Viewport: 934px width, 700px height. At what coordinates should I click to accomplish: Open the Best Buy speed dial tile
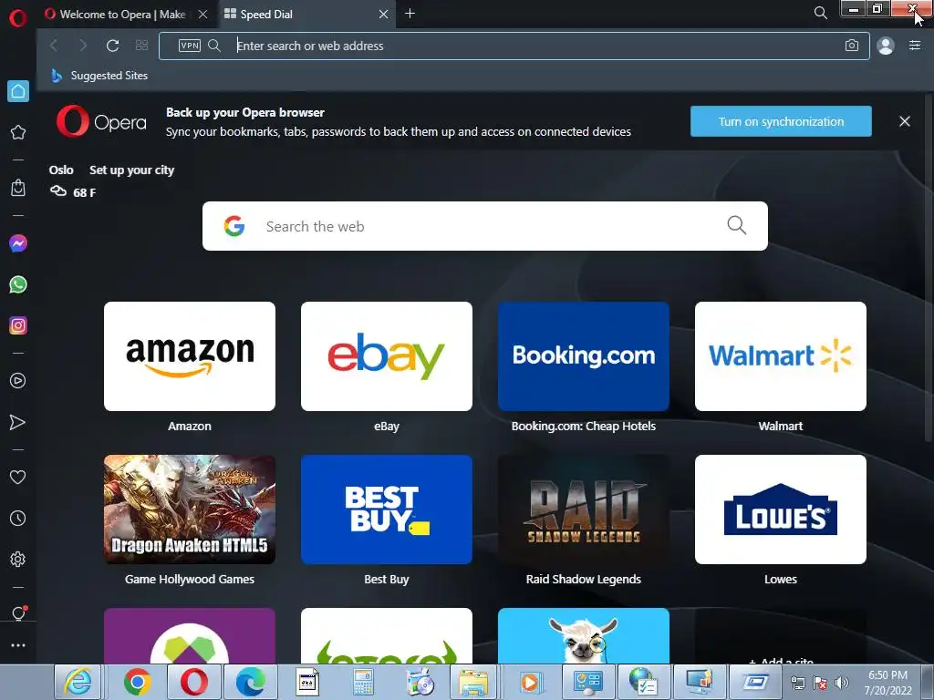point(387,510)
